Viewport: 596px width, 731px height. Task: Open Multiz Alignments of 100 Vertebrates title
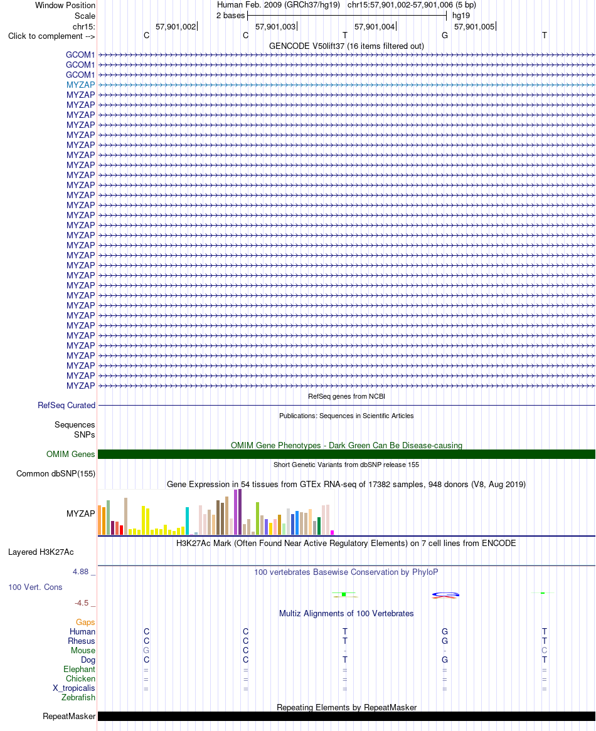[x=346, y=614]
